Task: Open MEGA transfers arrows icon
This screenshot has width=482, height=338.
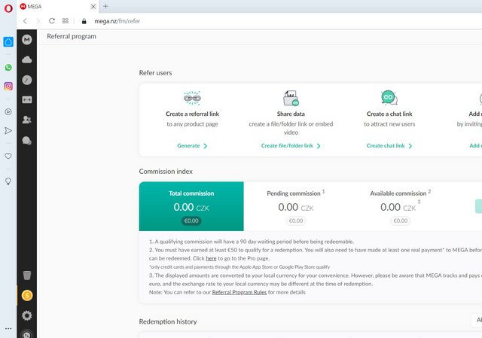Action: click(x=27, y=99)
